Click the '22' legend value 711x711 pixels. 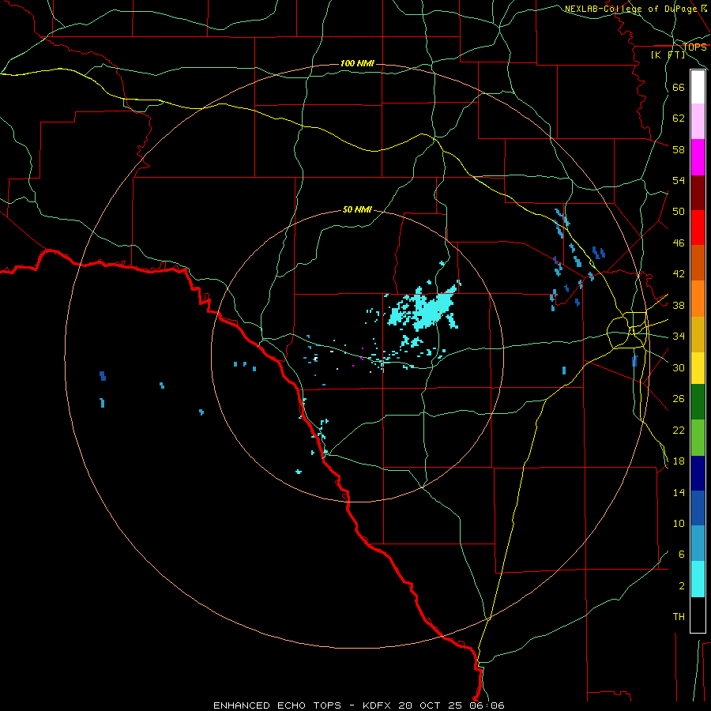679,430
